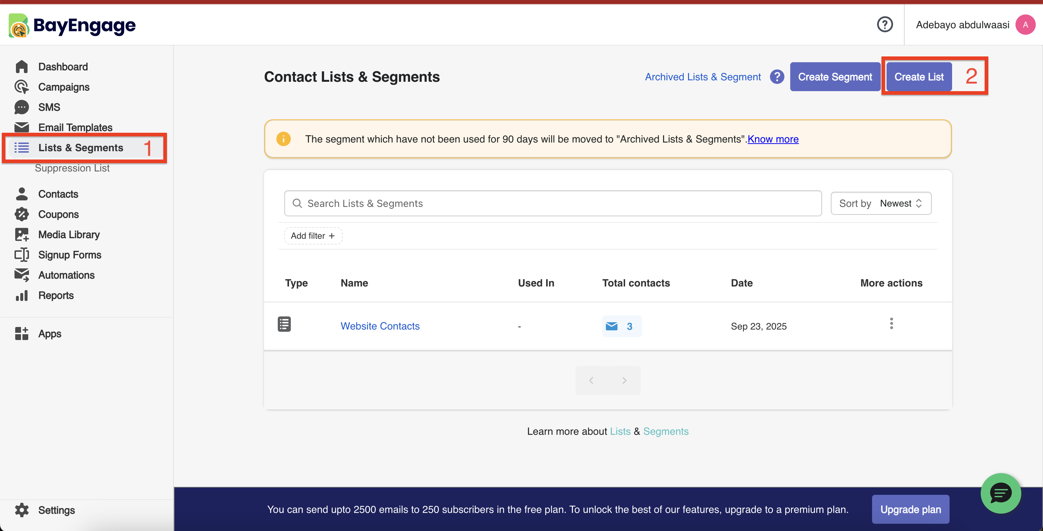1043x531 pixels.
Task: Go to next page arrow
Action: click(624, 381)
